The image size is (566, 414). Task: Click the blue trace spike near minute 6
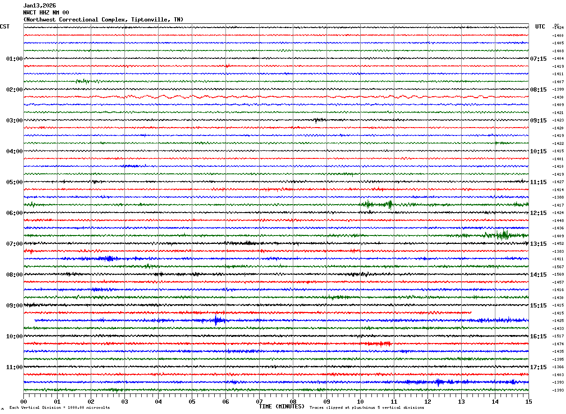coord(216,321)
